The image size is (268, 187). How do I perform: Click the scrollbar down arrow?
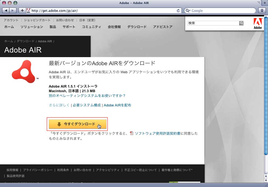[266, 180]
